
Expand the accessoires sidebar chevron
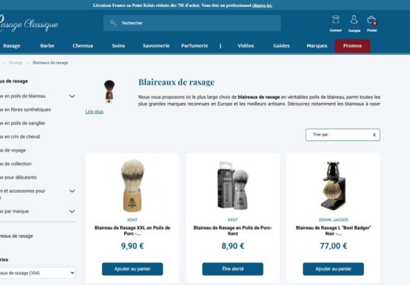point(72,191)
